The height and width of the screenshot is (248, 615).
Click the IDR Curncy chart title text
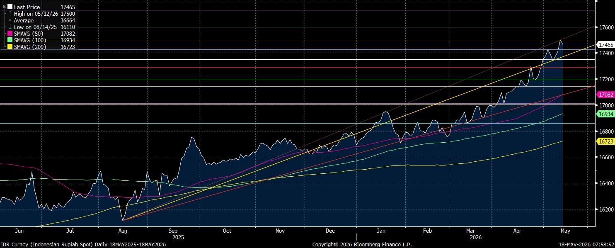pyautogui.click(x=84, y=245)
